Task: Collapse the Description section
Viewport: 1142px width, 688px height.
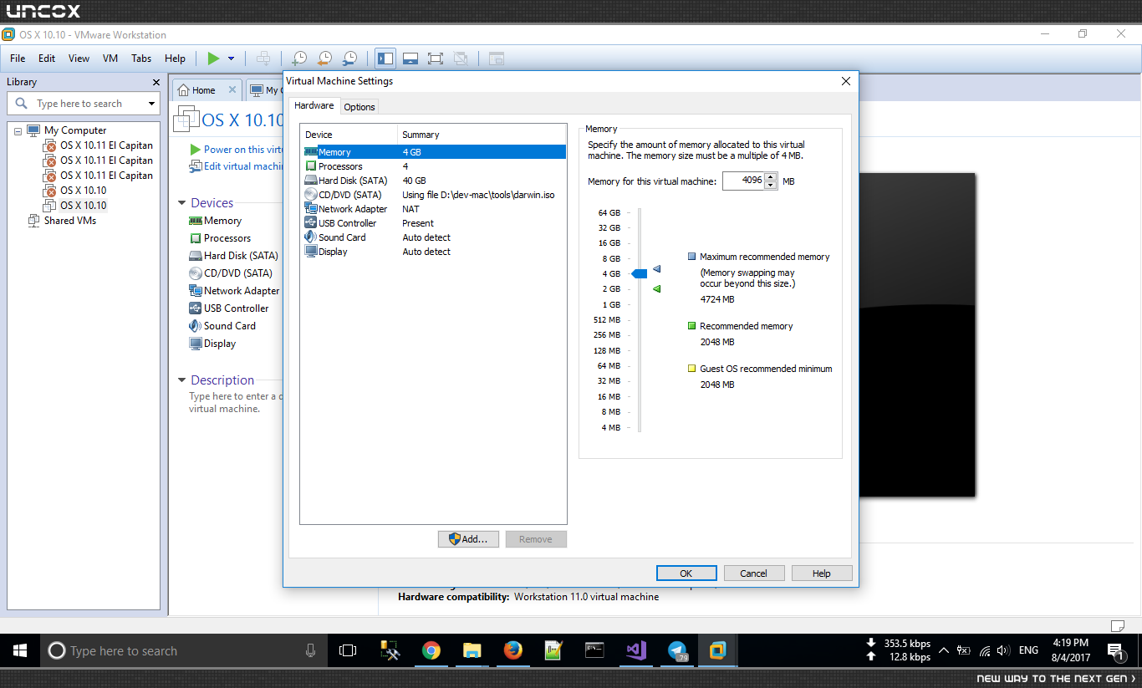Action: pos(182,380)
